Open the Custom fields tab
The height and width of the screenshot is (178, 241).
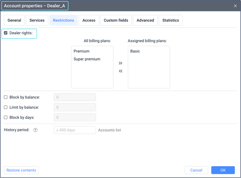point(116,20)
